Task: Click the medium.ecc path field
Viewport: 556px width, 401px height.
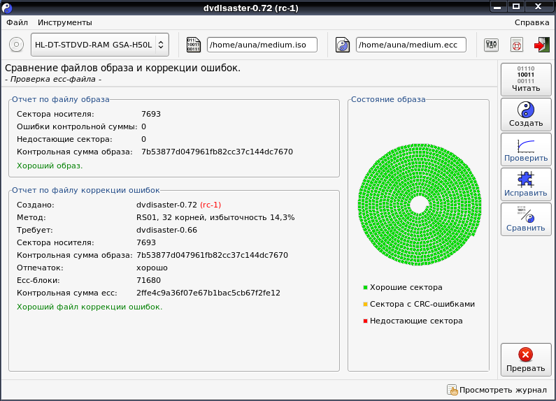Action: 411,45
